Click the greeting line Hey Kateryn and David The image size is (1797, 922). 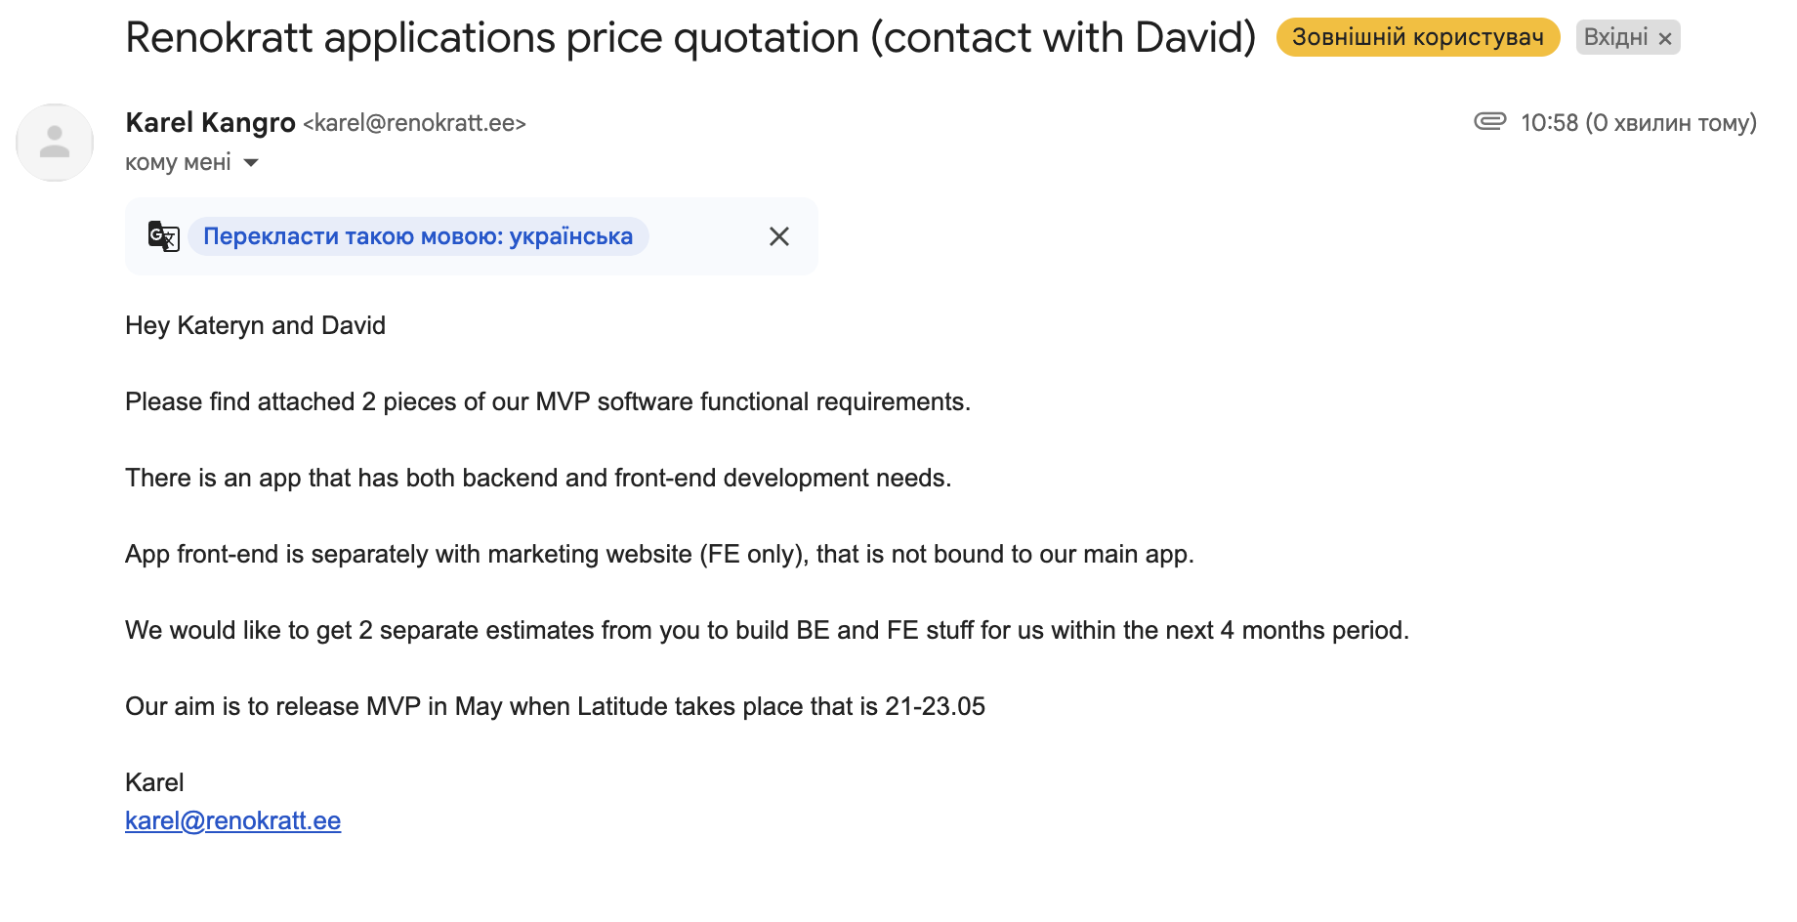pyautogui.click(x=255, y=325)
